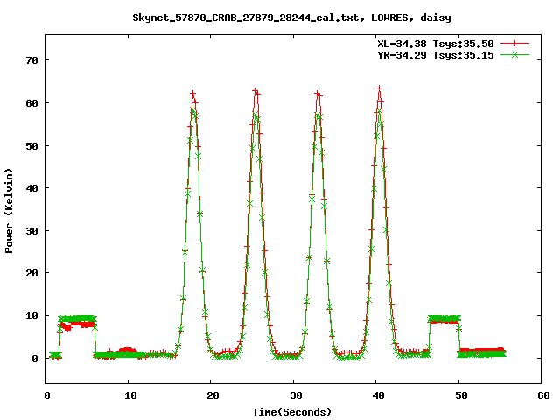Screen dimensions: 560x420
Task: Click the y-axis tick label 40
Action: [x=31, y=188]
